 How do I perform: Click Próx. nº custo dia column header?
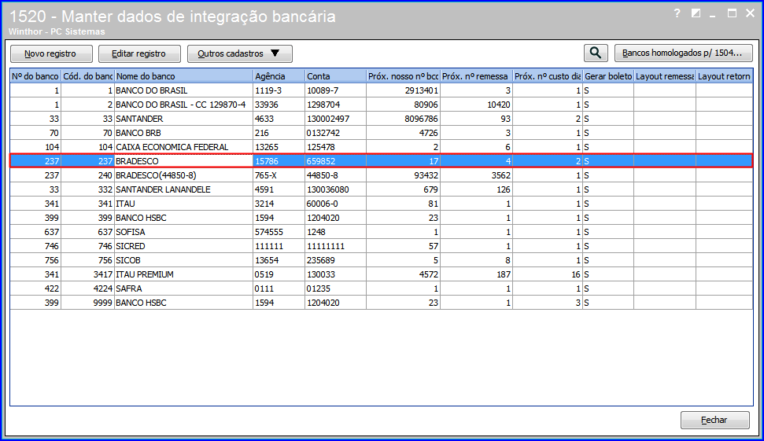(548, 76)
